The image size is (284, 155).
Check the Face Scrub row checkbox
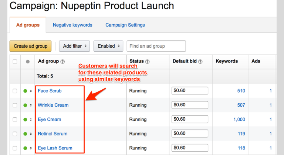tap(15, 91)
